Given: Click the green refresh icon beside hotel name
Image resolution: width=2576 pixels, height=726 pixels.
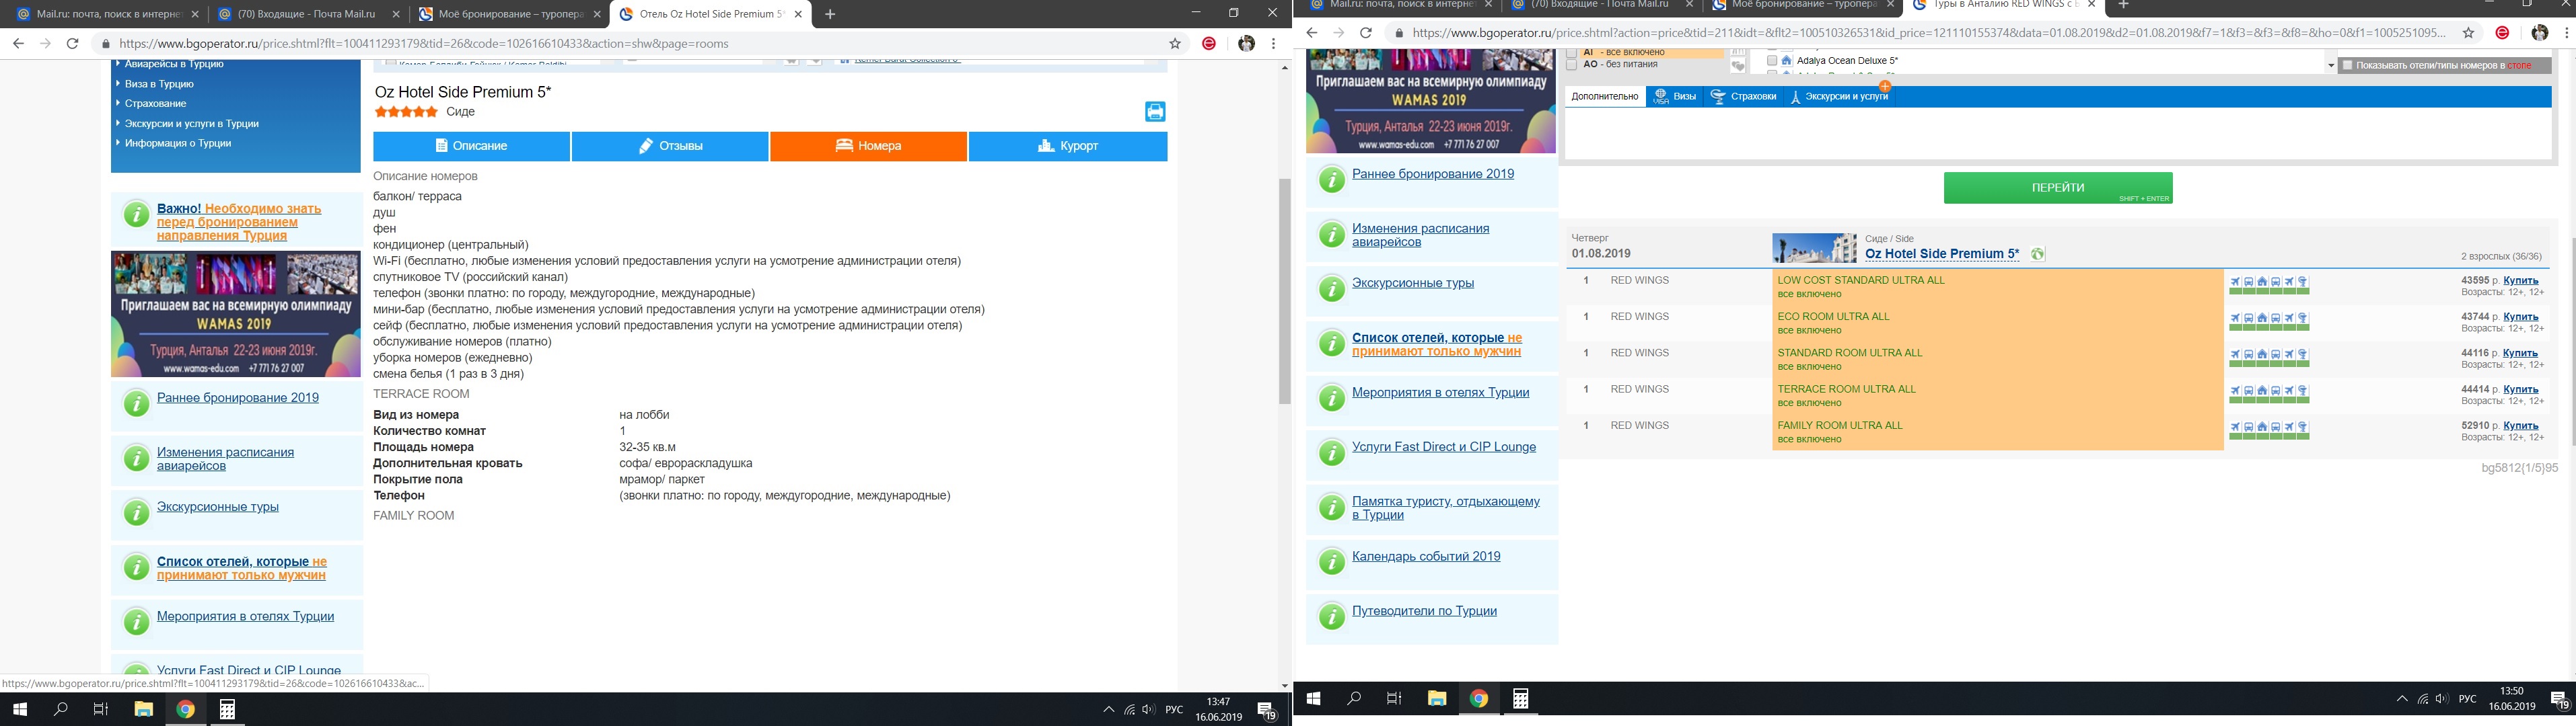Looking at the screenshot, I should (x=2037, y=255).
